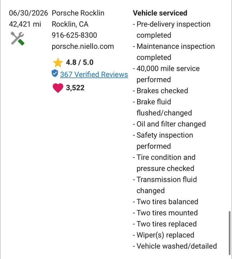Click the blue verified shield badge
The image size is (232, 259).
coord(55,73)
